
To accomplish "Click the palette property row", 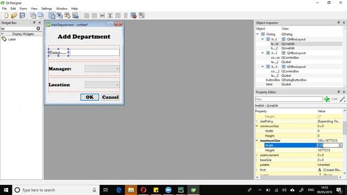I will (x=299, y=165).
